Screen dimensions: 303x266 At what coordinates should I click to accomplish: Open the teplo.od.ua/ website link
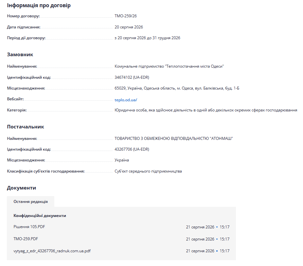[126, 100]
